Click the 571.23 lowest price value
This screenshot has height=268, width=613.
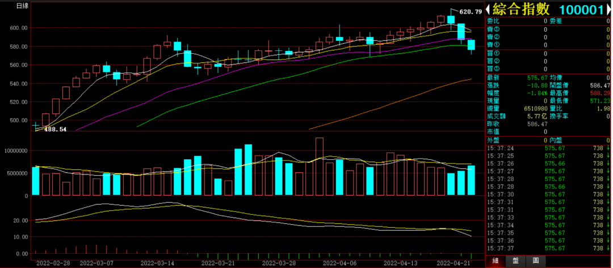click(x=600, y=101)
